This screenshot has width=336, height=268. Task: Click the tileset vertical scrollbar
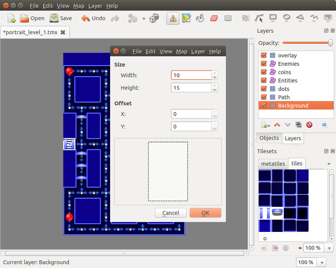pyautogui.click(x=331, y=205)
